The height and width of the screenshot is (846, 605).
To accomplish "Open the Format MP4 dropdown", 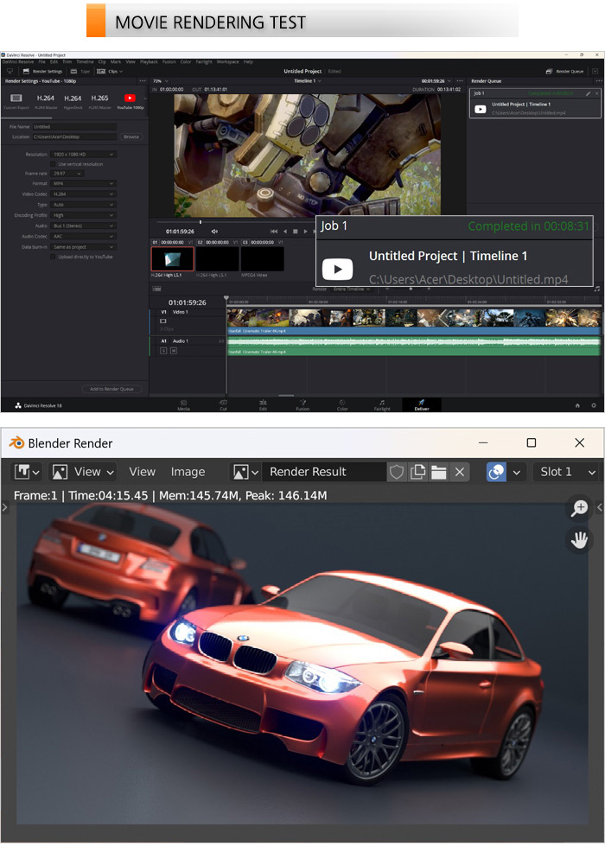I will [x=83, y=183].
